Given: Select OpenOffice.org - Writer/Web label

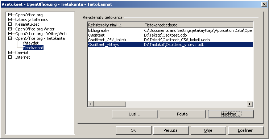Looking at the screenshot, I should (41, 34).
